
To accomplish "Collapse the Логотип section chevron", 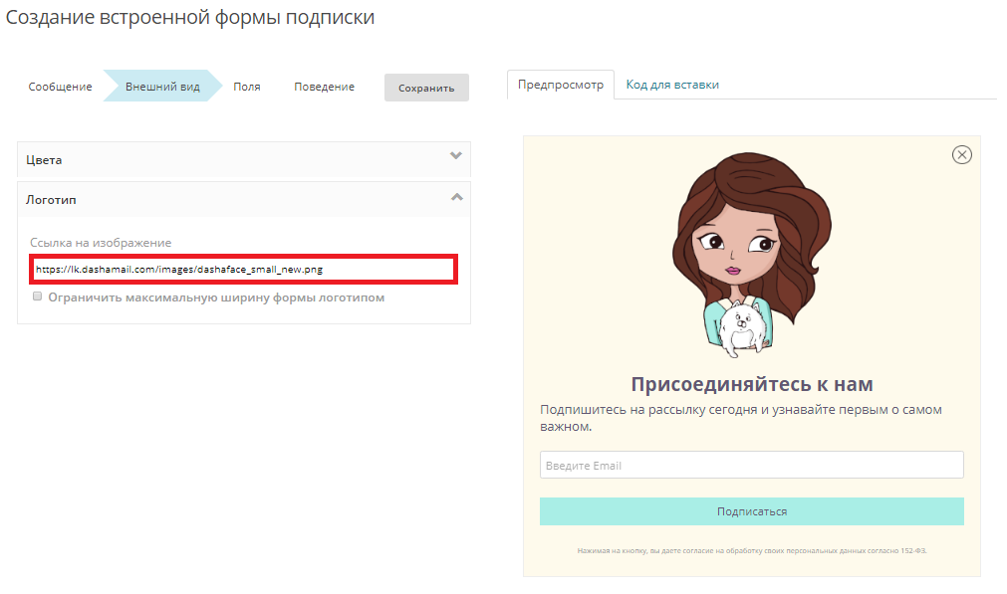I will (456, 197).
